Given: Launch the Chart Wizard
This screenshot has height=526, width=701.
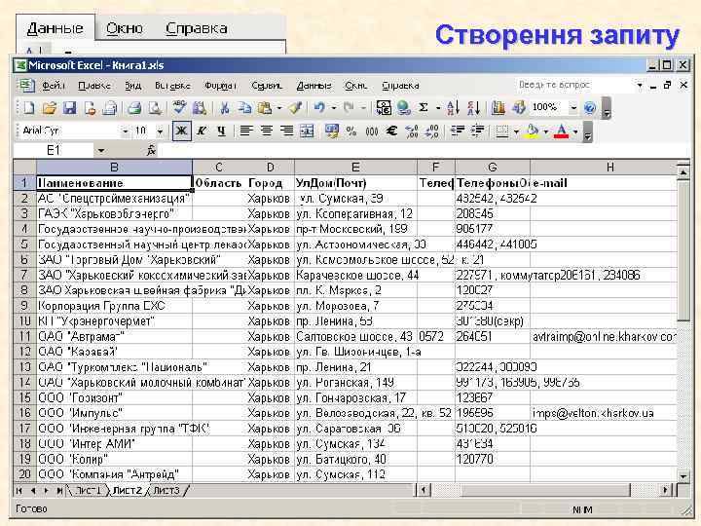Looking at the screenshot, I should pyautogui.click(x=498, y=108).
